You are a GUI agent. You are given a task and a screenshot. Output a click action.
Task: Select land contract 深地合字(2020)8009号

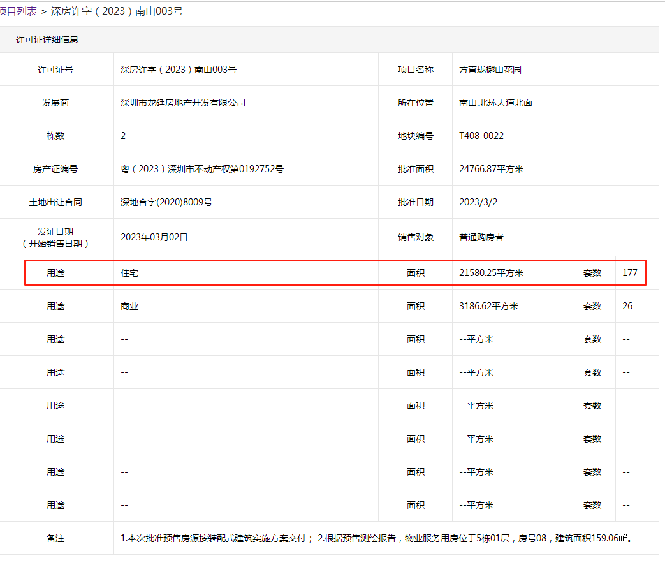pos(166,202)
